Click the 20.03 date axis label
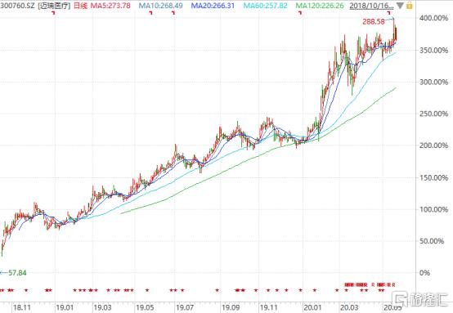The height and width of the screenshot is (313, 453). (x=349, y=307)
